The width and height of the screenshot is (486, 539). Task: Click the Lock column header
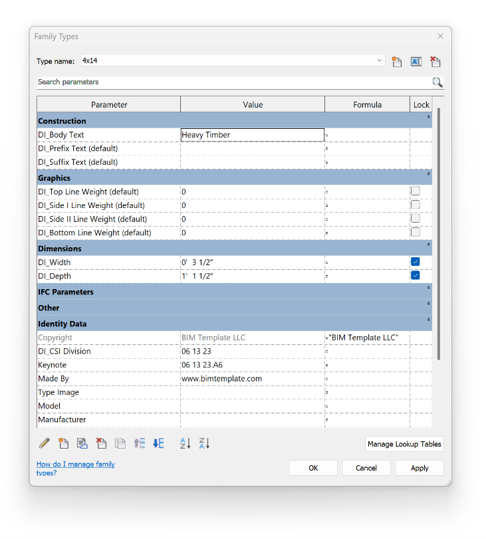(421, 104)
